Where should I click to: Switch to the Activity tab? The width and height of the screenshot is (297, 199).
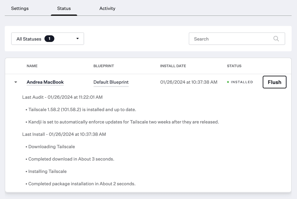tap(107, 8)
